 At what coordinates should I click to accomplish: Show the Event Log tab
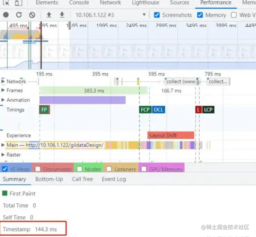(x=114, y=179)
